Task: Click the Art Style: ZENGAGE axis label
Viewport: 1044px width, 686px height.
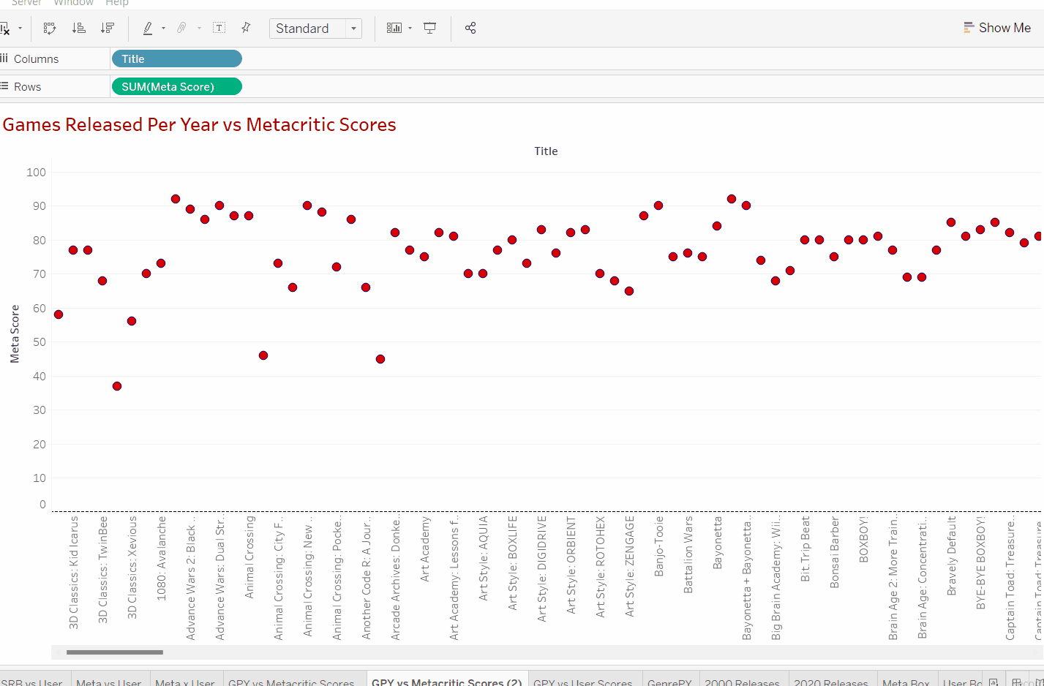Action: [x=629, y=567]
